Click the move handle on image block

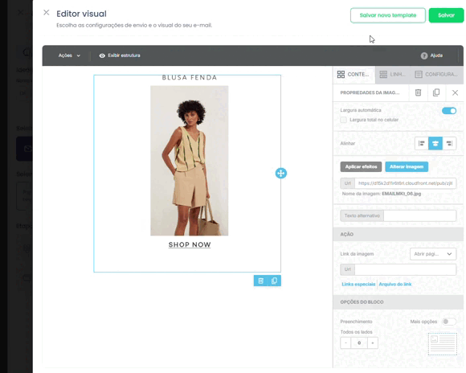281,173
